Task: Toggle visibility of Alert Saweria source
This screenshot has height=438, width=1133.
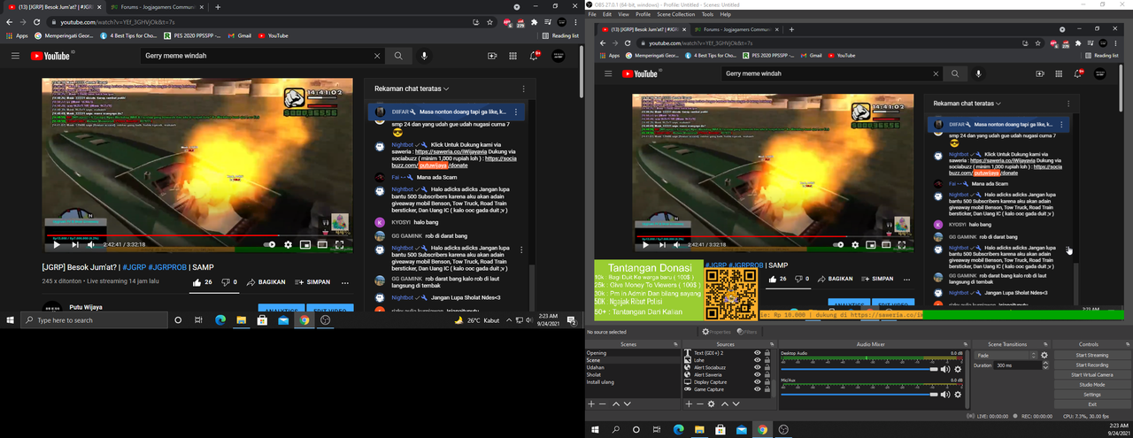Action: [757, 374]
